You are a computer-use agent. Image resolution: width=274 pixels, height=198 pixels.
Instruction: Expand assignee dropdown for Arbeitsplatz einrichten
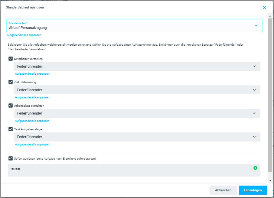[137, 113]
